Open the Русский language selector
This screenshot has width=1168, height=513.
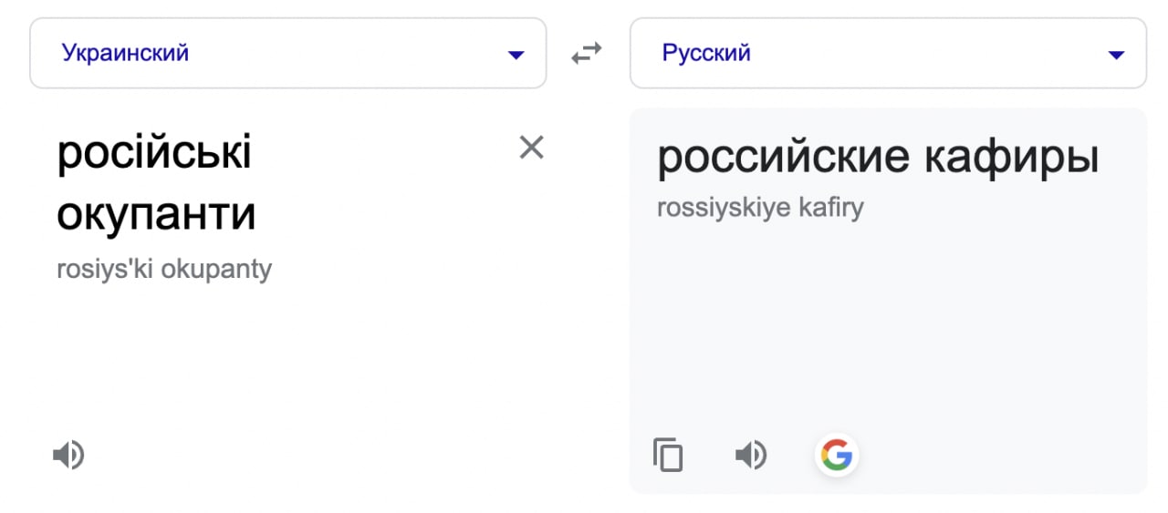[x=888, y=54]
